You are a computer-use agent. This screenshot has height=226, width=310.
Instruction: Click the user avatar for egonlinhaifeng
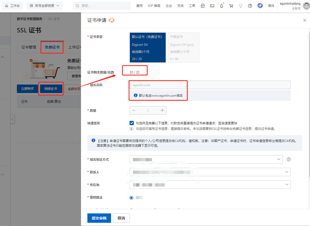[306, 6]
